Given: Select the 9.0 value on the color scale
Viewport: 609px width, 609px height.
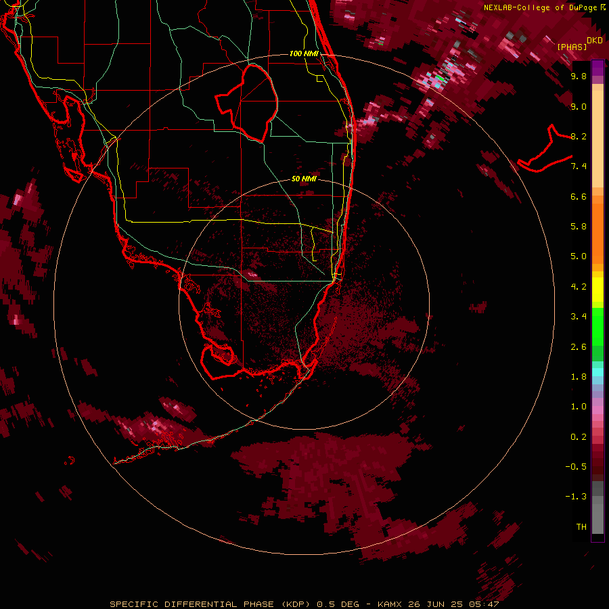Looking at the screenshot, I should (x=579, y=106).
